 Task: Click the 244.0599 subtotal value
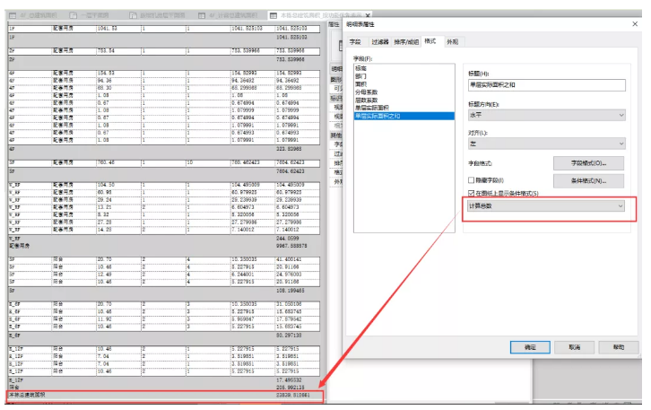[288, 239]
